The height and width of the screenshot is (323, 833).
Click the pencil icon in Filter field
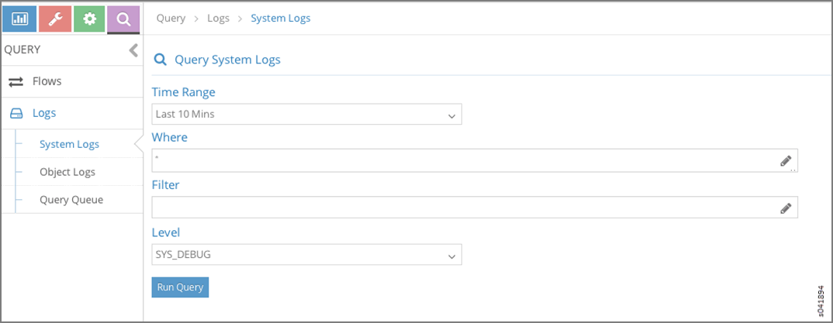coord(786,208)
